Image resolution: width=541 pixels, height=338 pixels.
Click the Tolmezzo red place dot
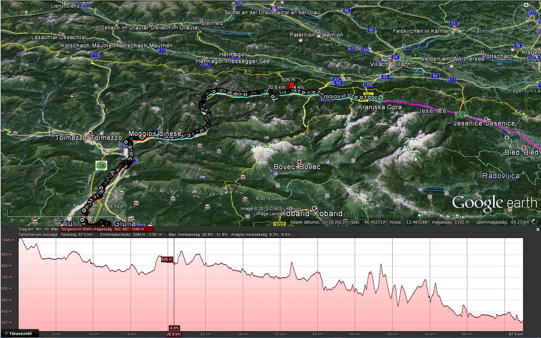click(x=90, y=133)
